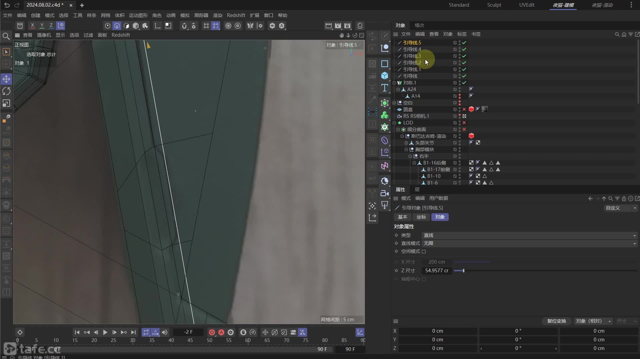This screenshot has height=359, width=640.
Task: Play the animation forward
Action: click(105, 332)
